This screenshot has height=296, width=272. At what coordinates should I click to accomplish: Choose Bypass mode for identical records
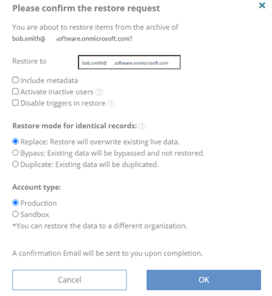point(16,153)
